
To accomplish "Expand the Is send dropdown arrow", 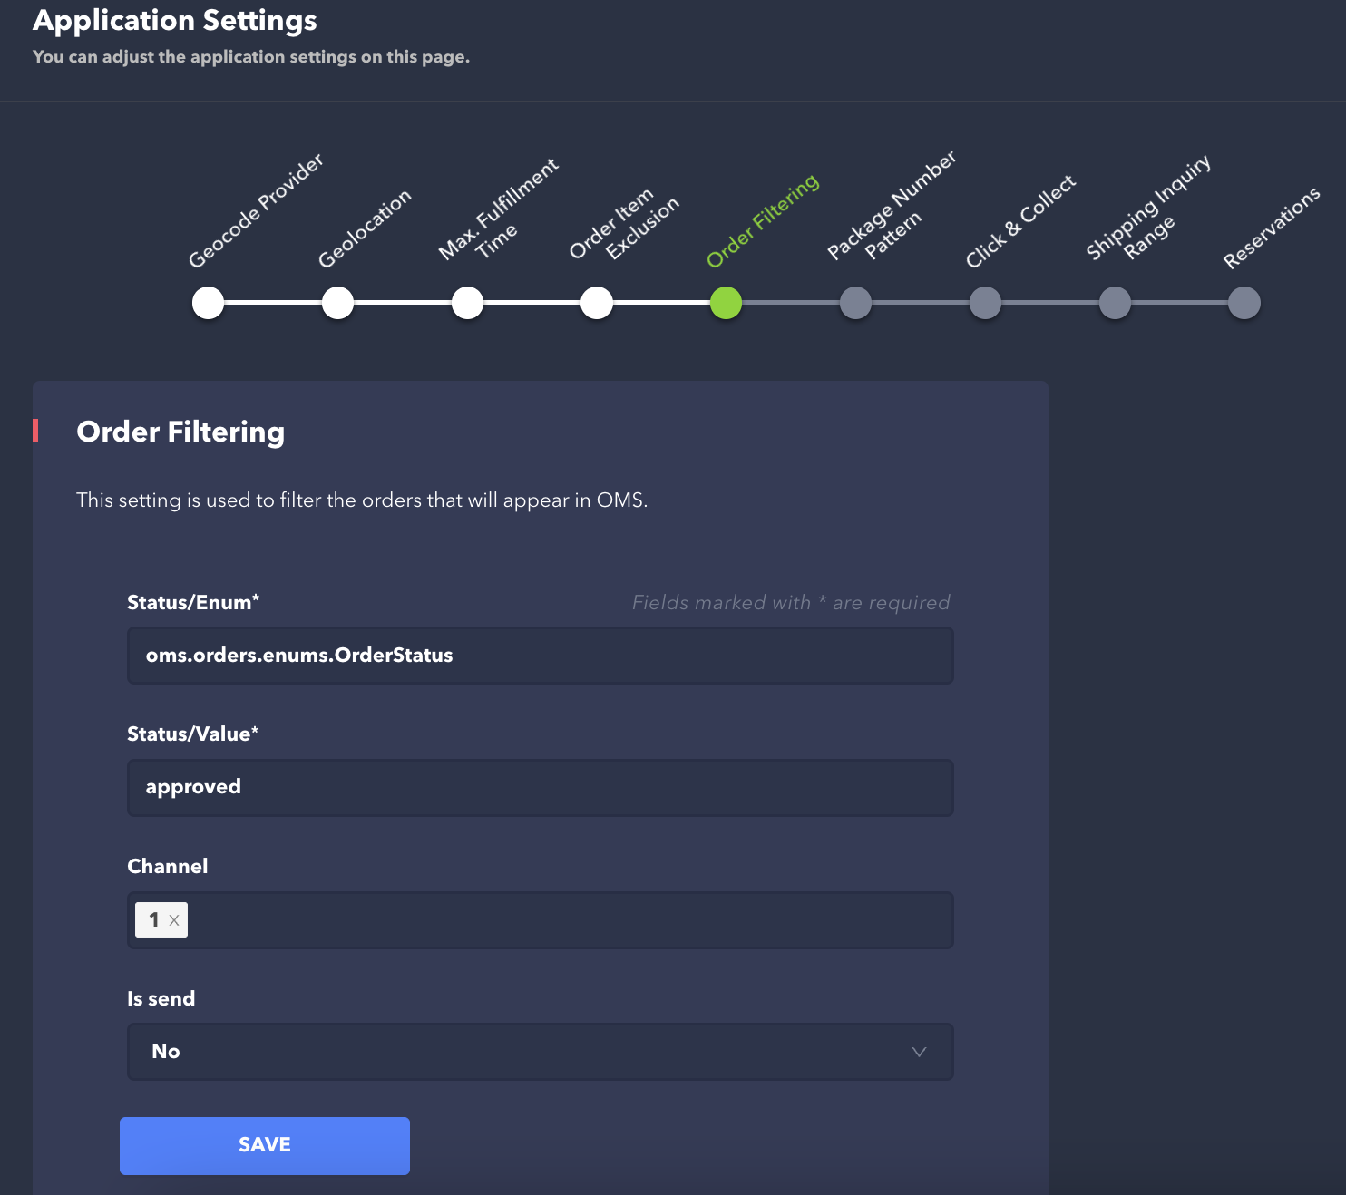I will tap(919, 1052).
